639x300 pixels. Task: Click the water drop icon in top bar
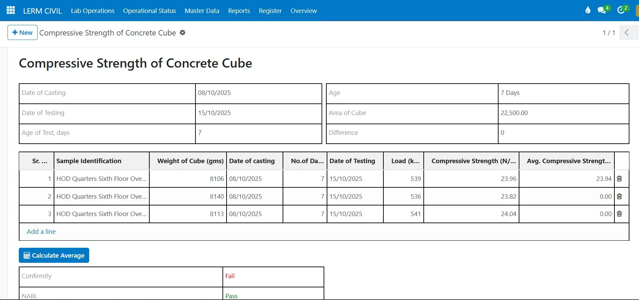click(x=588, y=10)
